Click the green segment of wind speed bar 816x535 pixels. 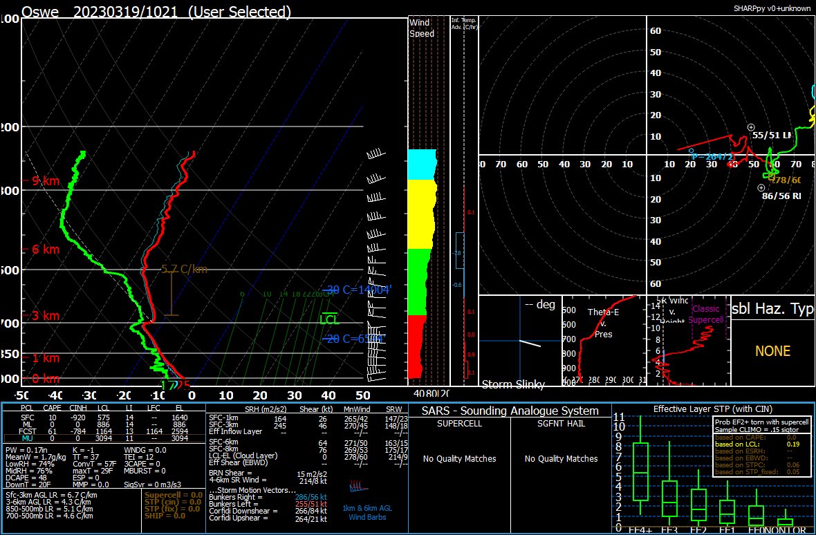coord(420,282)
